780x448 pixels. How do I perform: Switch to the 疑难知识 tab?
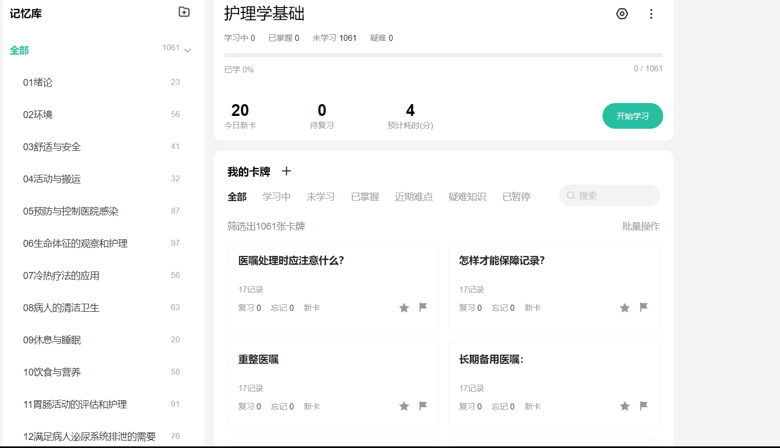coord(467,197)
